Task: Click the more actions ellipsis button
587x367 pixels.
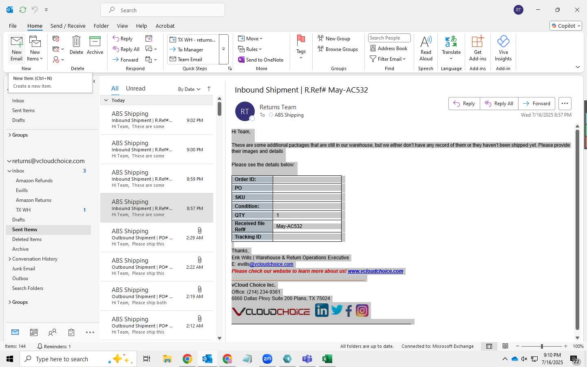Action: click(565, 104)
